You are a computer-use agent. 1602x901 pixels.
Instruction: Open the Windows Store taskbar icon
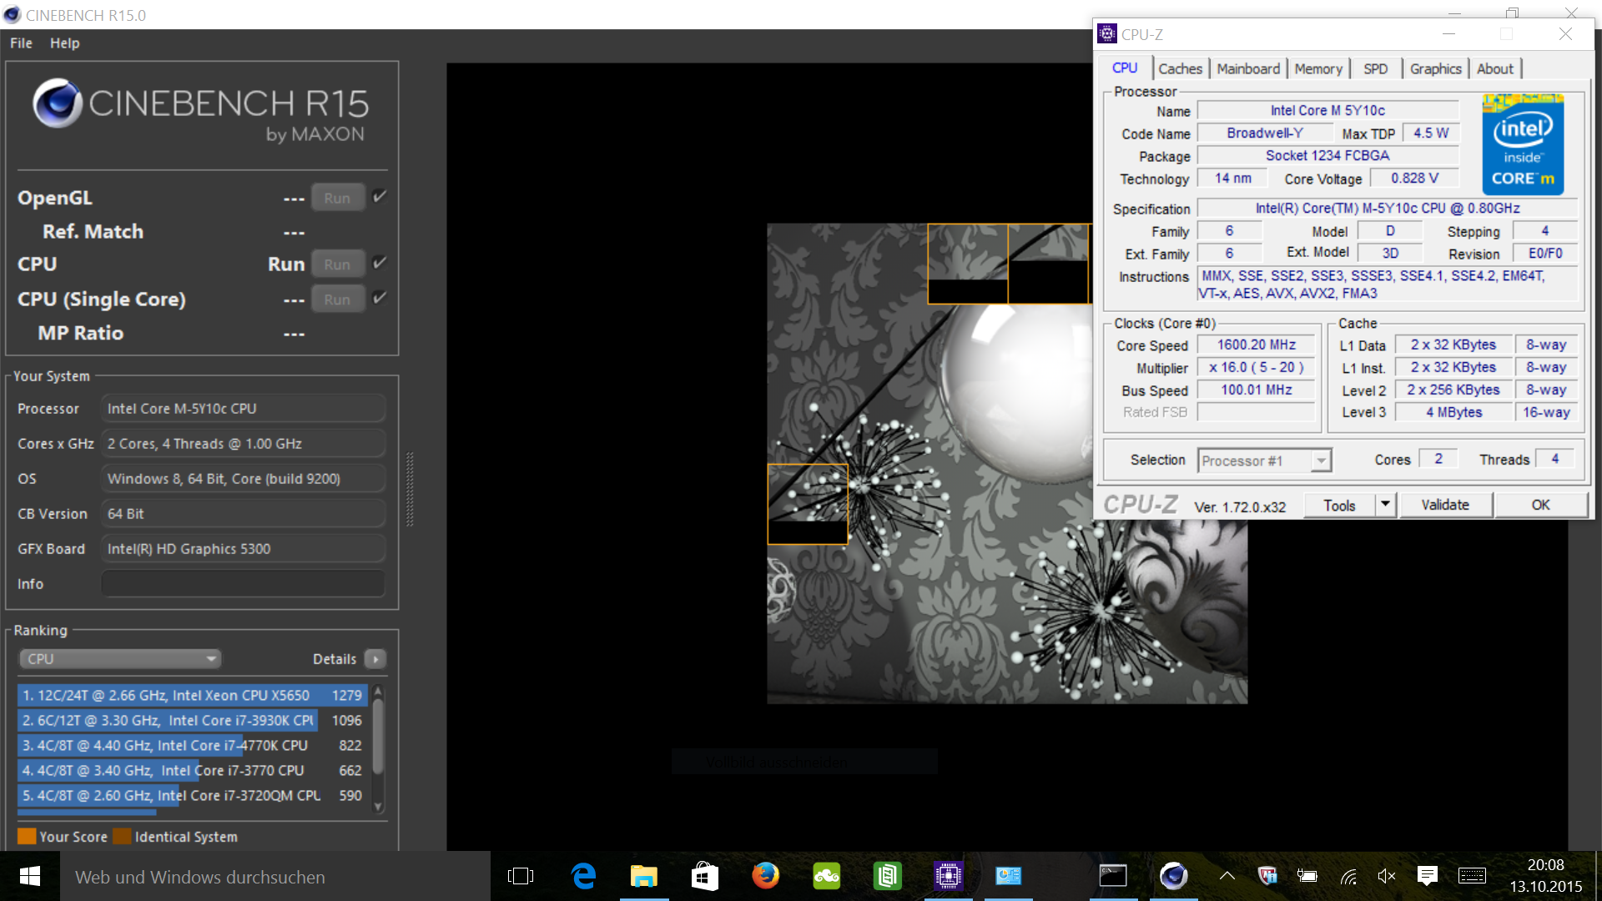704,876
